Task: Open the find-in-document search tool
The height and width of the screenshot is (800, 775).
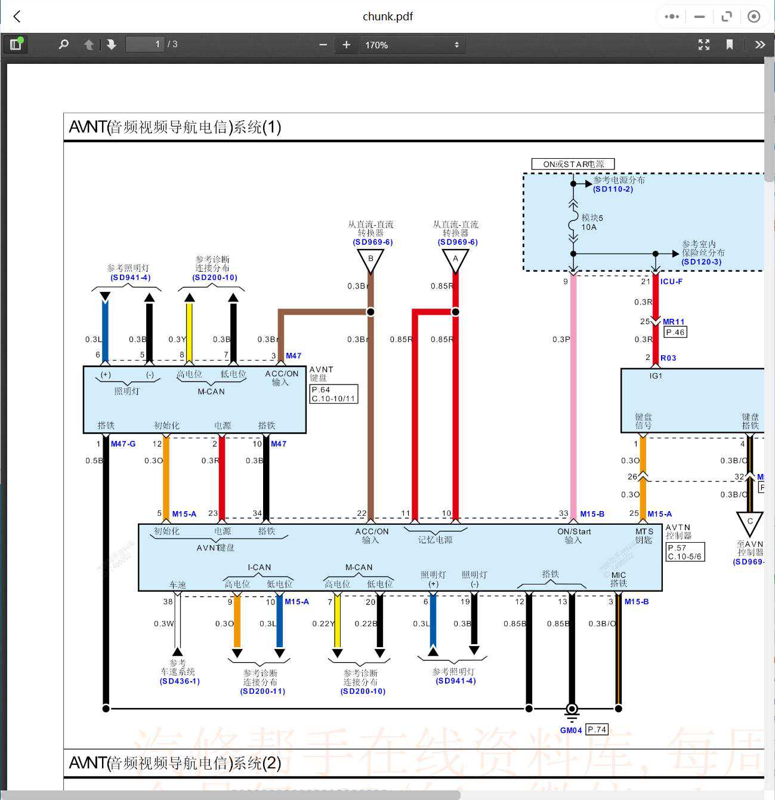Action: [x=63, y=44]
